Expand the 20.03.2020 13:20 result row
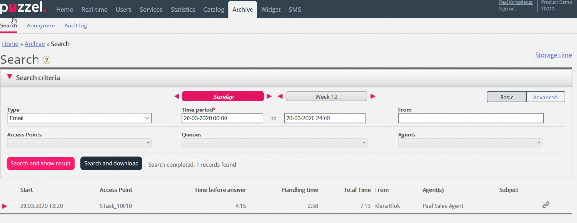The width and height of the screenshot is (577, 223). [x=5, y=206]
